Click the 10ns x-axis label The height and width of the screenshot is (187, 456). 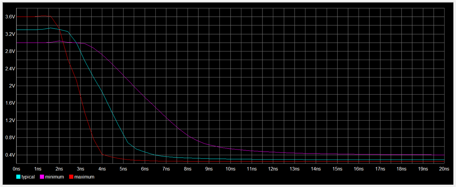tap(230, 168)
